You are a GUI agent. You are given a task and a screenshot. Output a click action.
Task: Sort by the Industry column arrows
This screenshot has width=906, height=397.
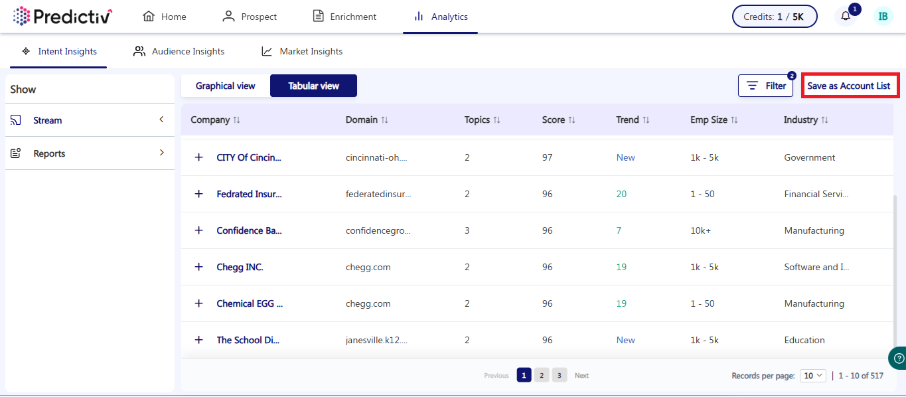coord(824,120)
